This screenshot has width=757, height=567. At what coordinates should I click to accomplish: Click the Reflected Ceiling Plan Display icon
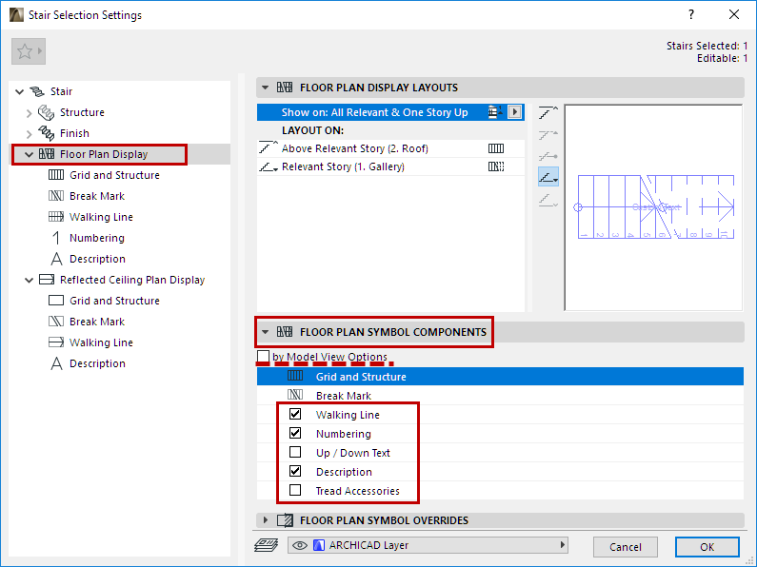point(47,279)
